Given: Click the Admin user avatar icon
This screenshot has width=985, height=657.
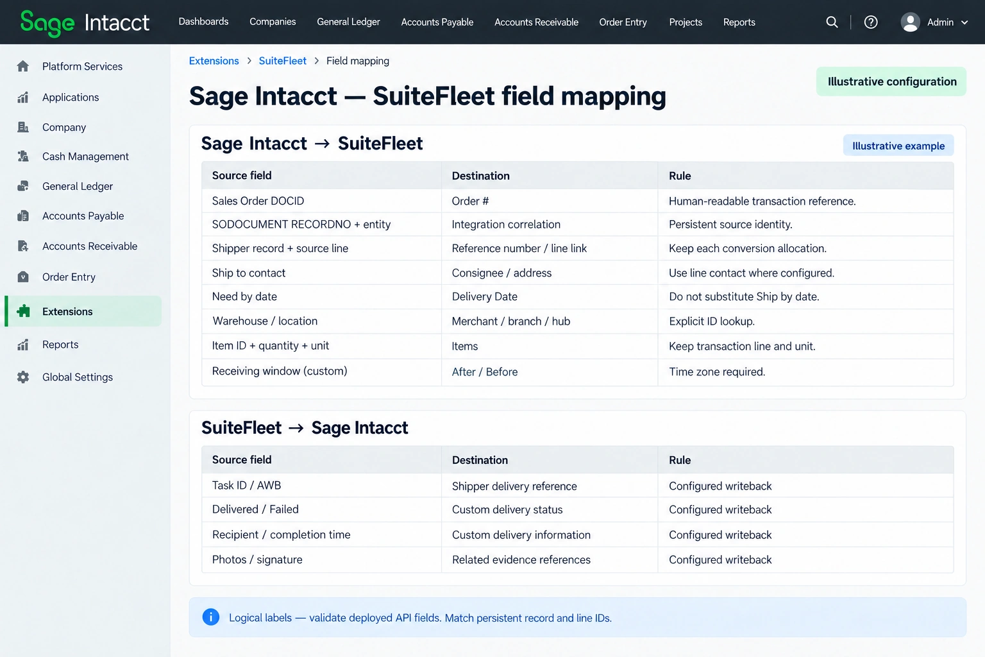Looking at the screenshot, I should 910,22.
